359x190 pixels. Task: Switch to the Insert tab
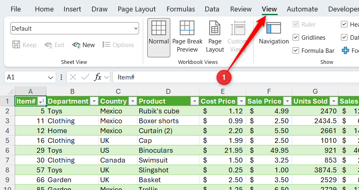pos(72,9)
